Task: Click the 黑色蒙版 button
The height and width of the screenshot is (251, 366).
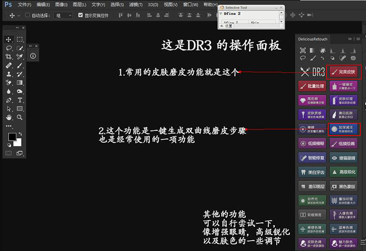Action: point(343,187)
